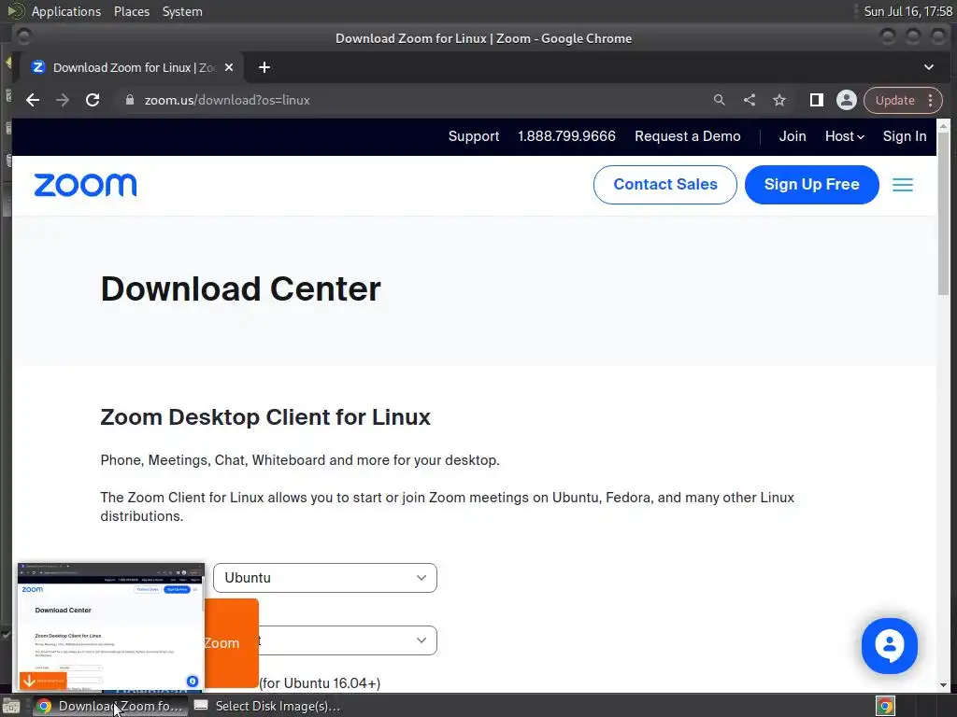
Task: Bookmark this page with the star icon
Action: [x=779, y=100]
